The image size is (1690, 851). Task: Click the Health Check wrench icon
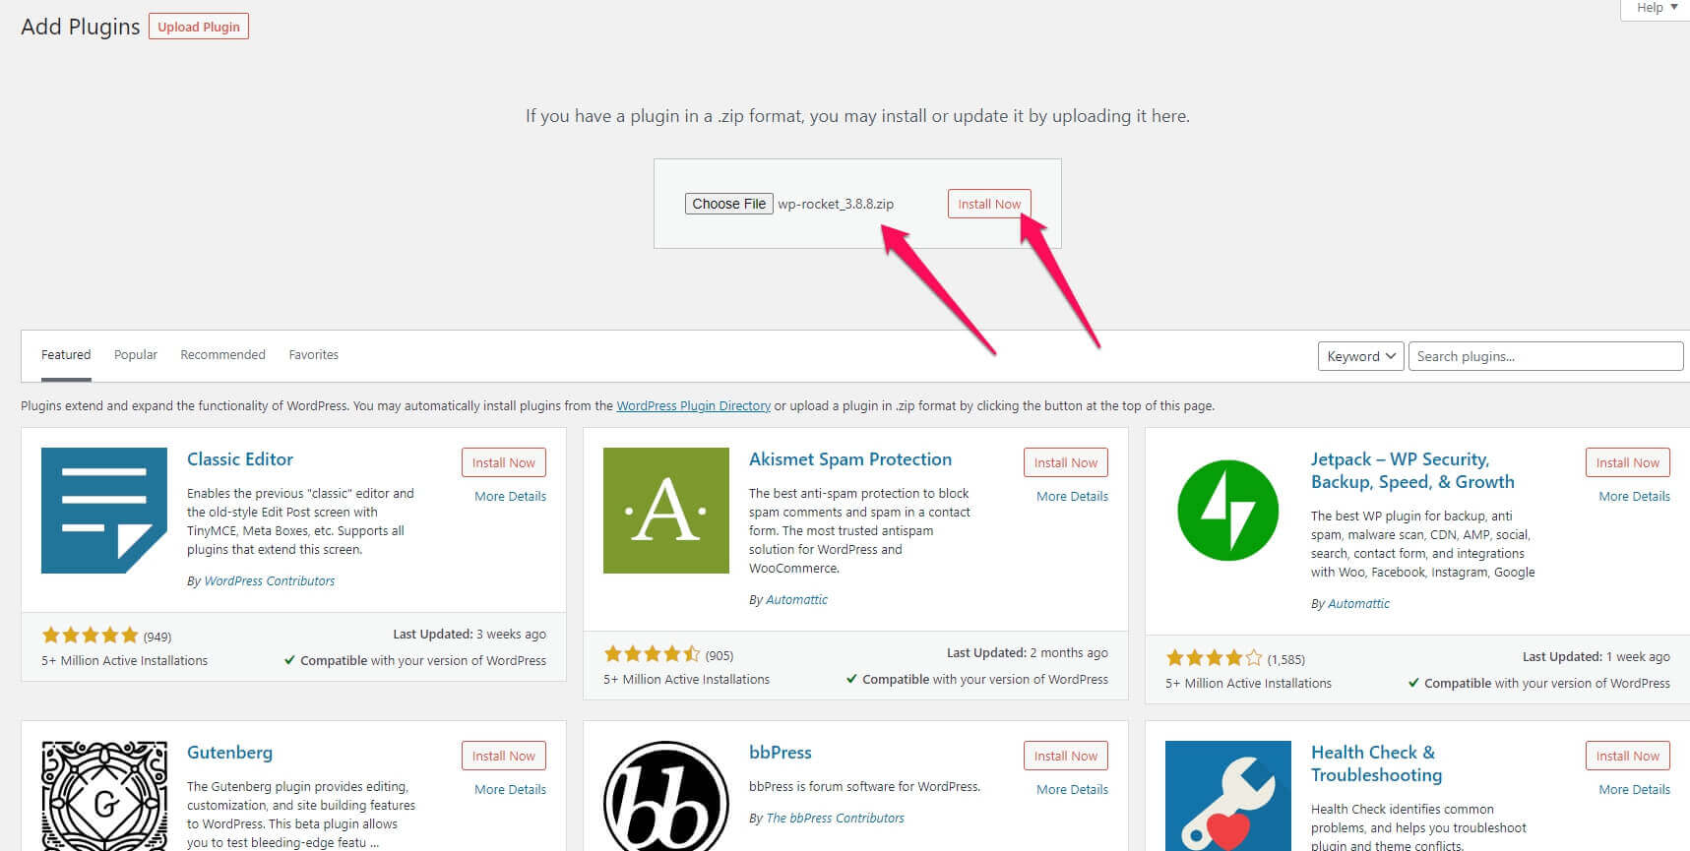[x=1228, y=796]
